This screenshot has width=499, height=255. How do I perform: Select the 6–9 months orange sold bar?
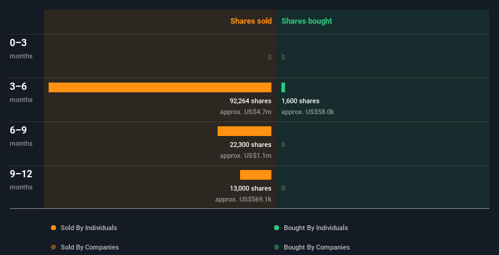point(244,131)
